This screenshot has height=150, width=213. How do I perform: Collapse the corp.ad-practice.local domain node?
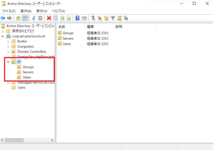pyautogui.click(x=3, y=36)
